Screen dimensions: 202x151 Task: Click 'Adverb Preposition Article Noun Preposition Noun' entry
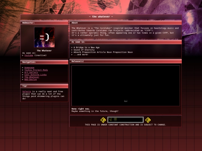103,52
